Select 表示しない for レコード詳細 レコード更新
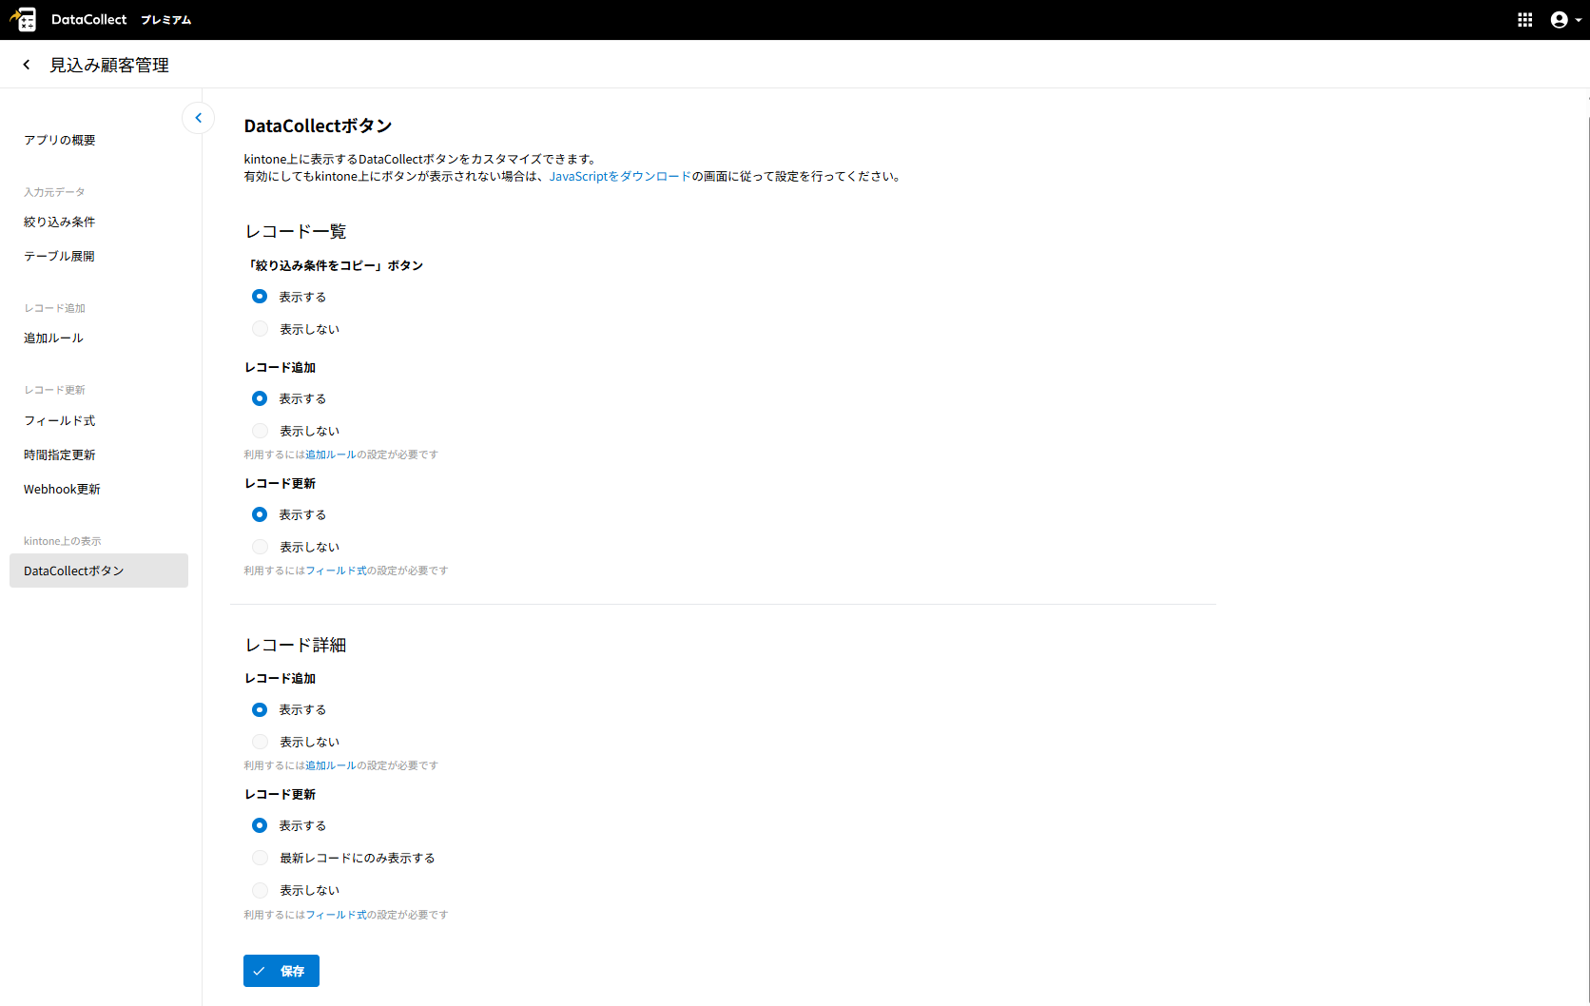The image size is (1590, 1006). point(260,890)
